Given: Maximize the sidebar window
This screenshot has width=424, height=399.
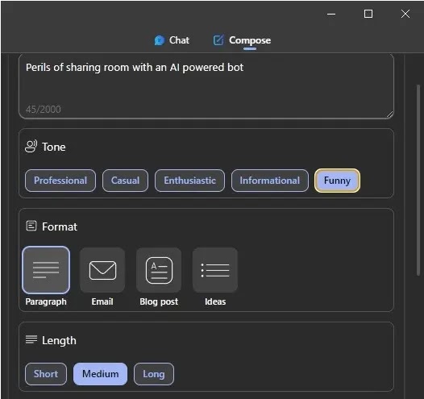Looking at the screenshot, I should pos(368,14).
